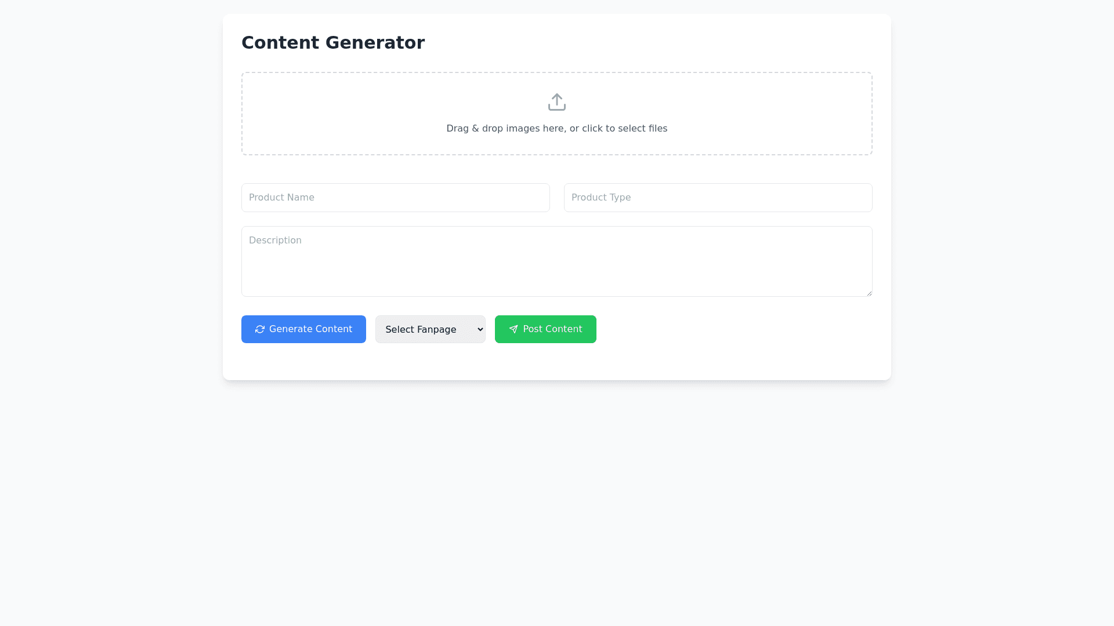
Task: Click the "Post Content" label text
Action: pos(552,329)
